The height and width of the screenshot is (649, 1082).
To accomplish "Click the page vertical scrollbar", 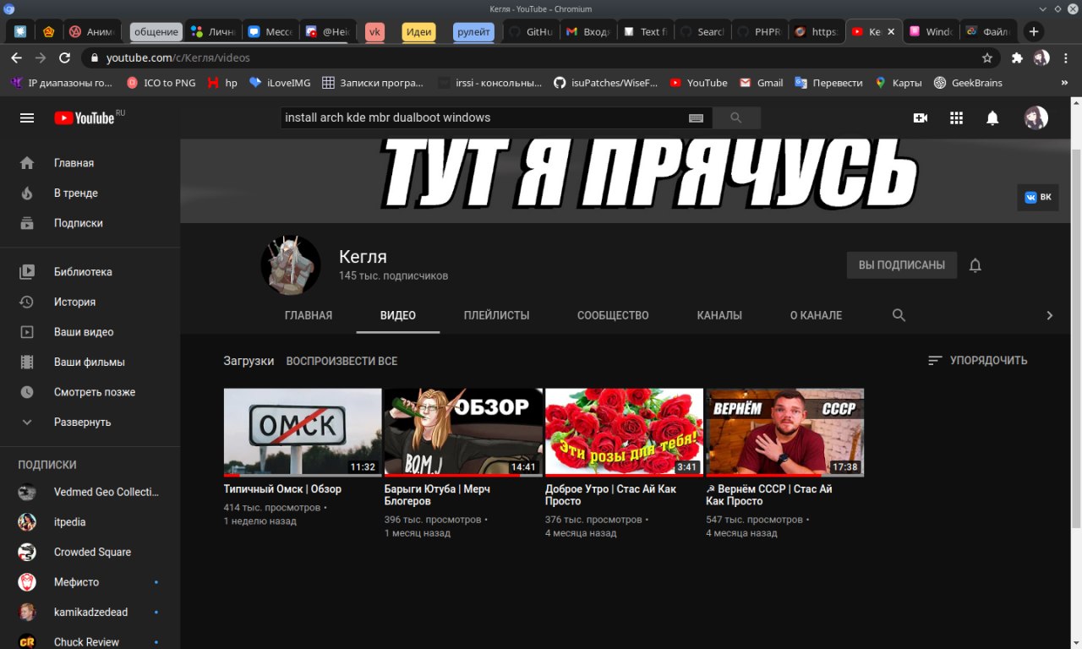I will click(x=1076, y=338).
